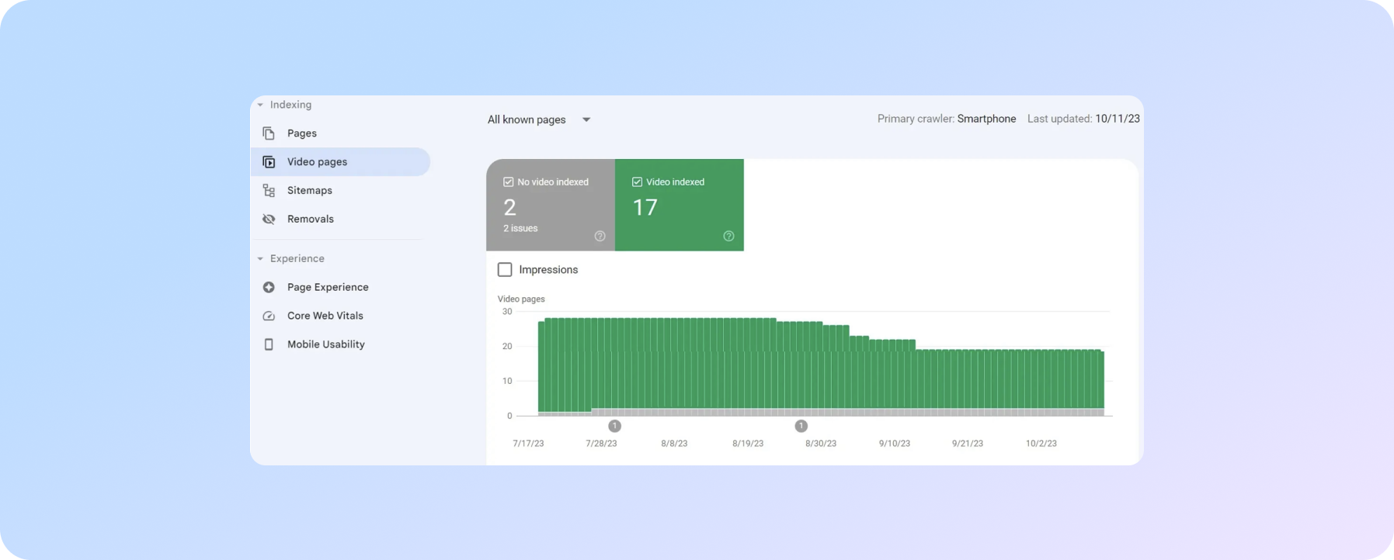The height and width of the screenshot is (560, 1394).
Task: Open help icon on Video indexed card
Action: (x=728, y=236)
